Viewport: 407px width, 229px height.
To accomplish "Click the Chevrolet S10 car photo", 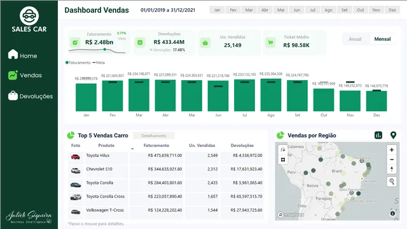I will [76, 170].
